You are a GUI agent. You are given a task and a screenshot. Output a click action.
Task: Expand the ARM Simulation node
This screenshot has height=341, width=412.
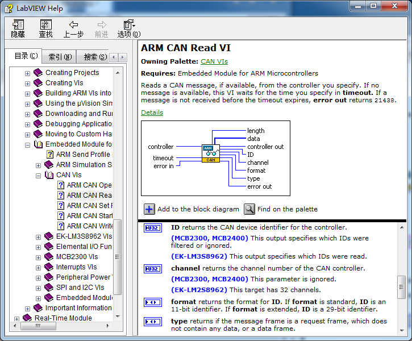coord(38,166)
